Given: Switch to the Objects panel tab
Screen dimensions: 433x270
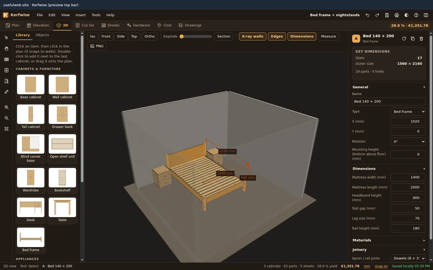Looking at the screenshot, I should 42,35.
